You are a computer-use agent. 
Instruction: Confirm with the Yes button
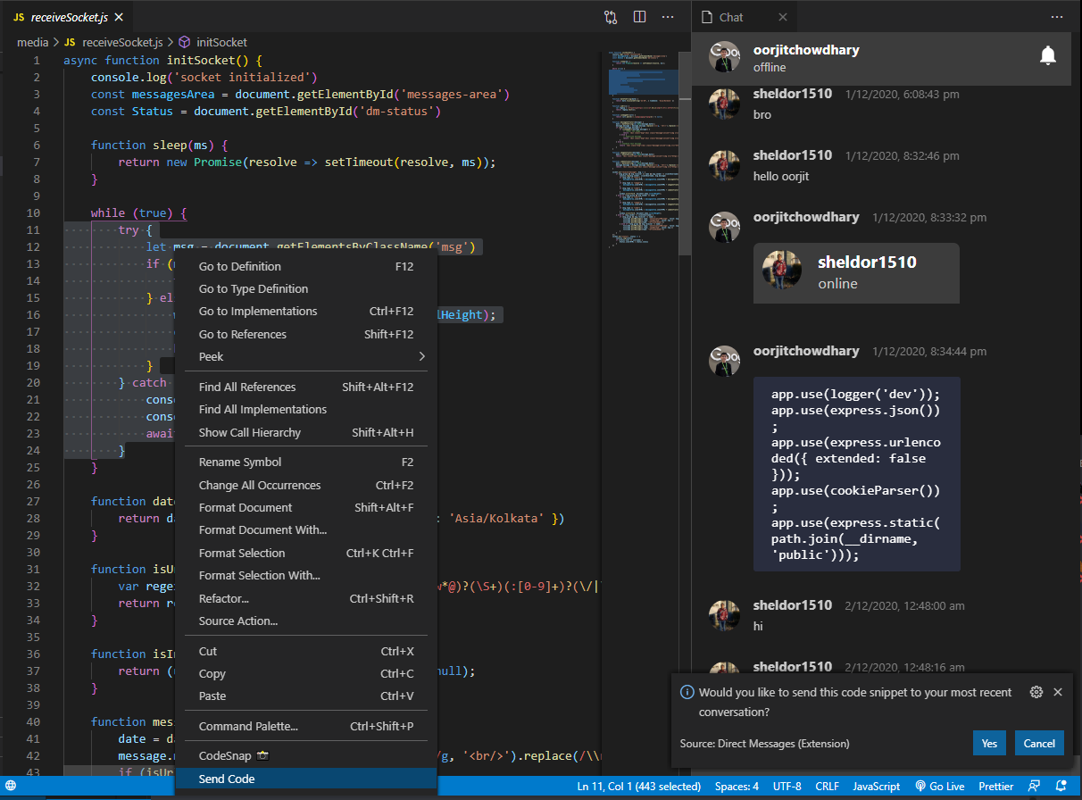[989, 743]
